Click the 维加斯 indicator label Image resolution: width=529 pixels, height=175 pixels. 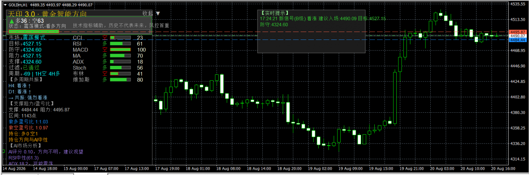(x=81, y=80)
